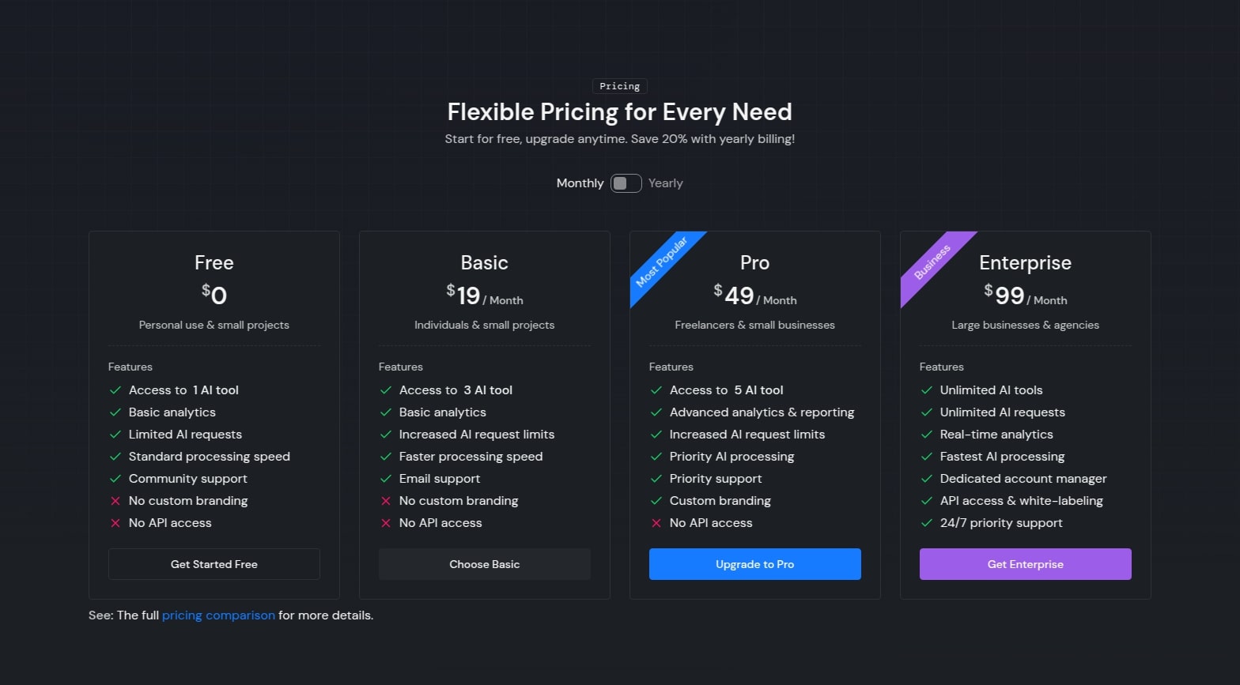This screenshot has height=685, width=1240.
Task: Open the pricing comparison link
Action: point(218,615)
